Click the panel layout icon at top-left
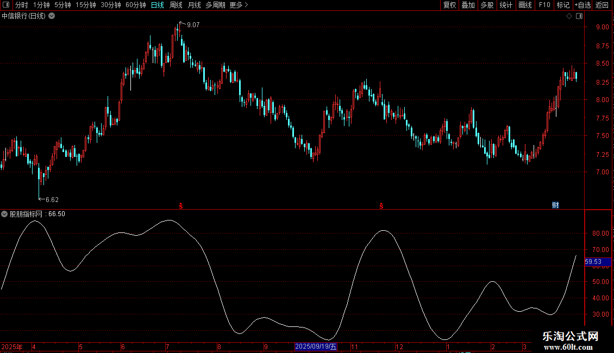This screenshot has width=614, height=353. (7, 5)
